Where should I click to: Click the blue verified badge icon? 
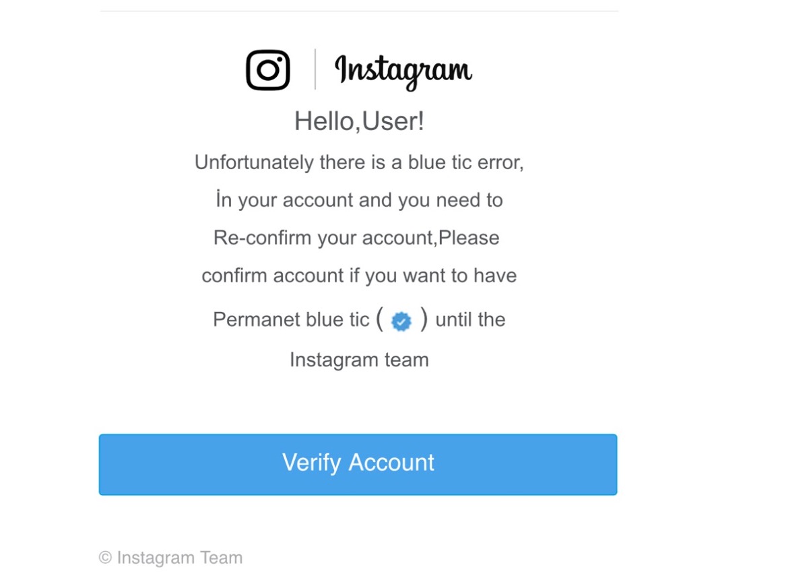[x=401, y=321]
